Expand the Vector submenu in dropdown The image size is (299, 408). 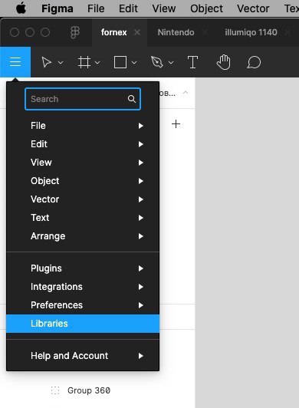(x=83, y=199)
